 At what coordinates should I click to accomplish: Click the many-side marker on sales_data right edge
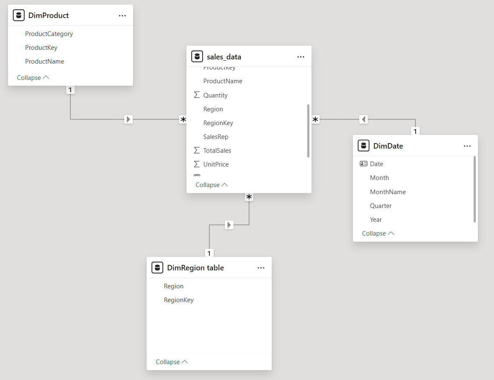coord(315,119)
